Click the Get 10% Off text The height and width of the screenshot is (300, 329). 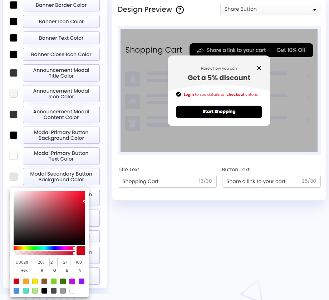coord(291,50)
